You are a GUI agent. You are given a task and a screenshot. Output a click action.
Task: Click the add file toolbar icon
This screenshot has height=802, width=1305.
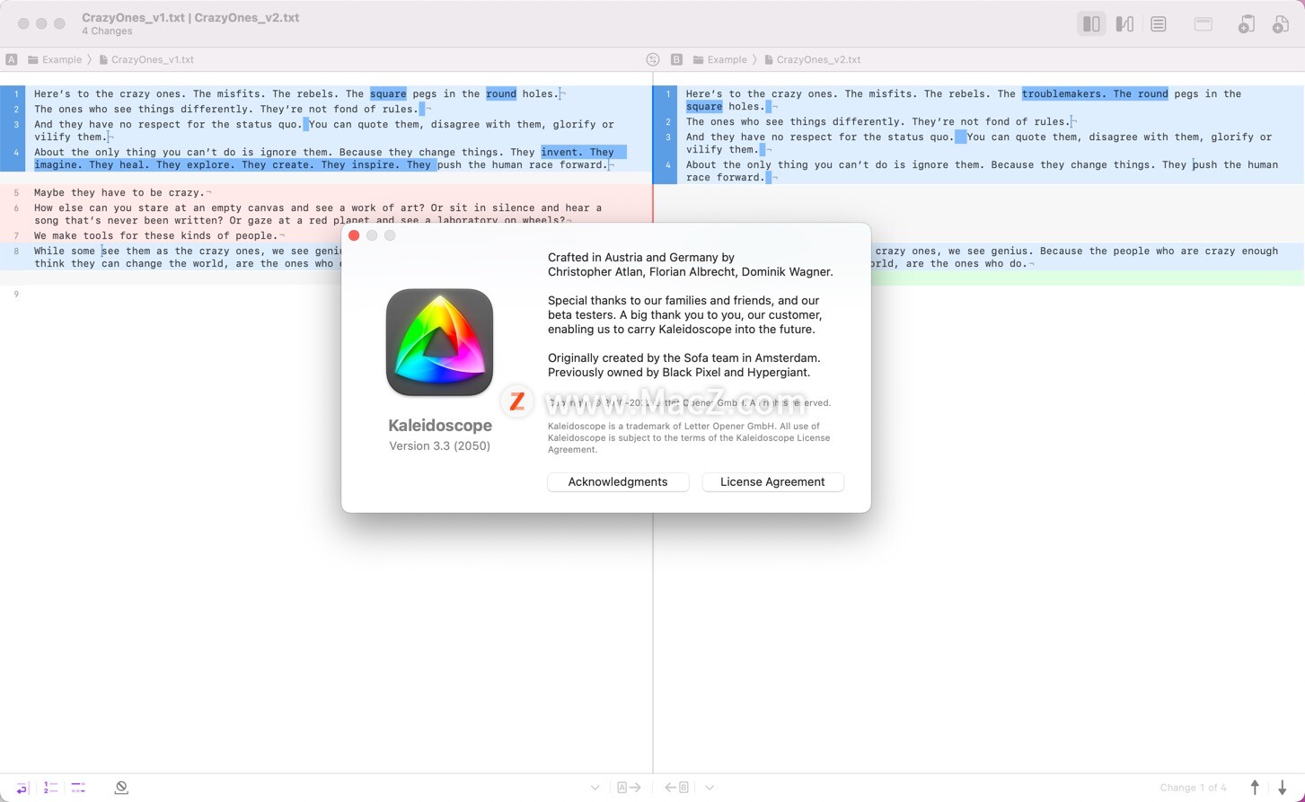pos(1281,24)
